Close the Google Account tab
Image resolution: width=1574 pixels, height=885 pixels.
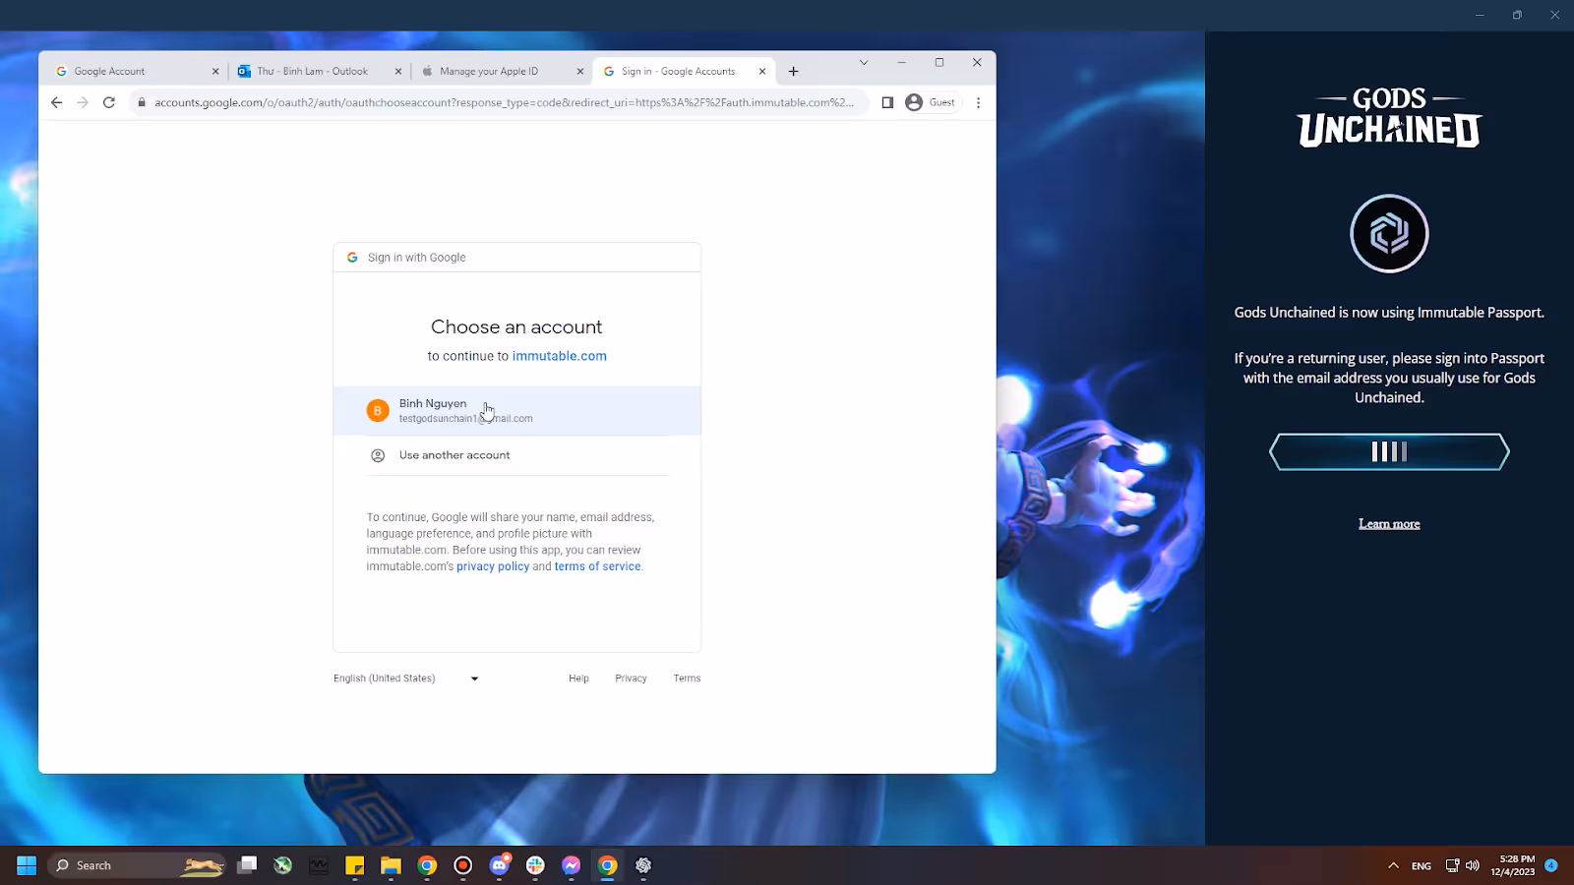tap(215, 71)
